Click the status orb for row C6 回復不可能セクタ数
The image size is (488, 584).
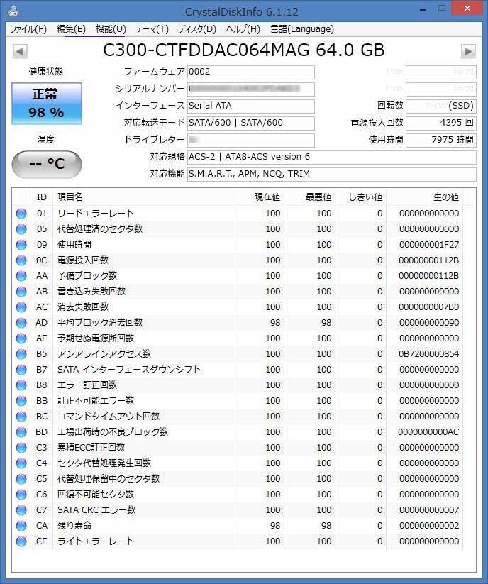tap(21, 495)
